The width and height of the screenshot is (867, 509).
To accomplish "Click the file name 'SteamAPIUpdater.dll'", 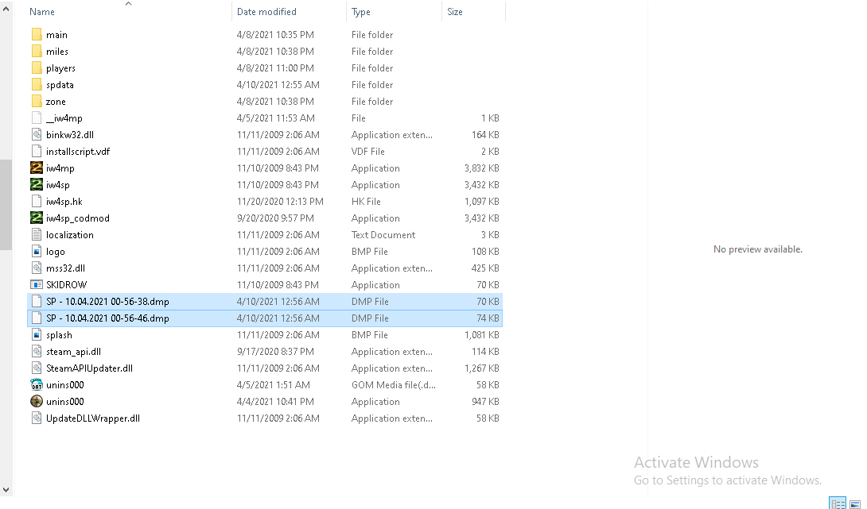I will coord(90,368).
